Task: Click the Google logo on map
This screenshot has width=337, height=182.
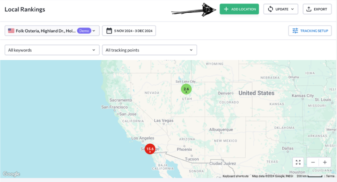Action: coord(11,174)
